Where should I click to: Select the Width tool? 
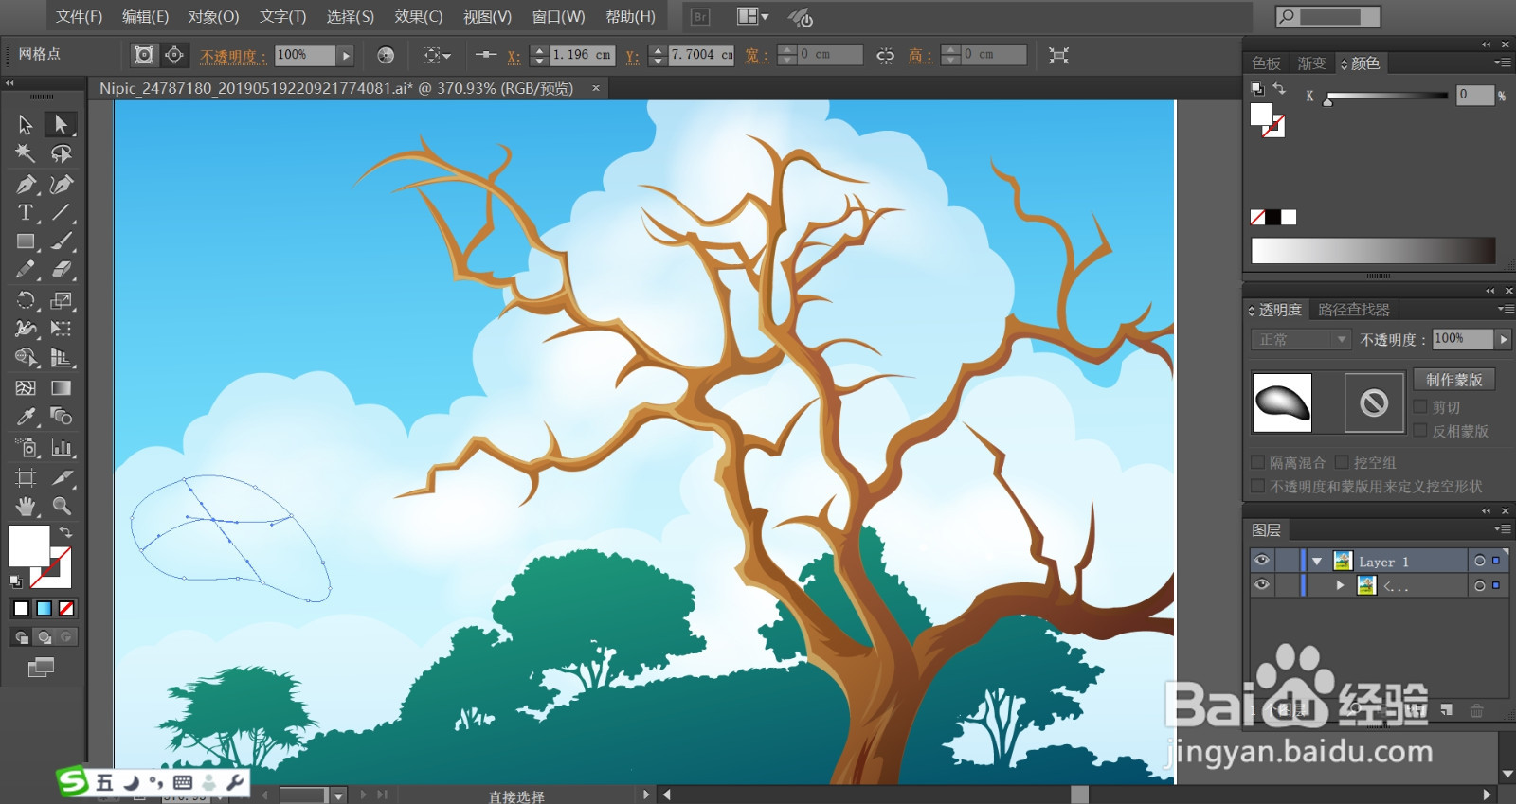[26, 329]
